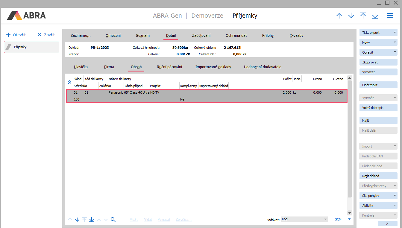This screenshot has height=228, width=402.
Task: Click the Předvyplnit ceny button
Action: (x=378, y=186)
